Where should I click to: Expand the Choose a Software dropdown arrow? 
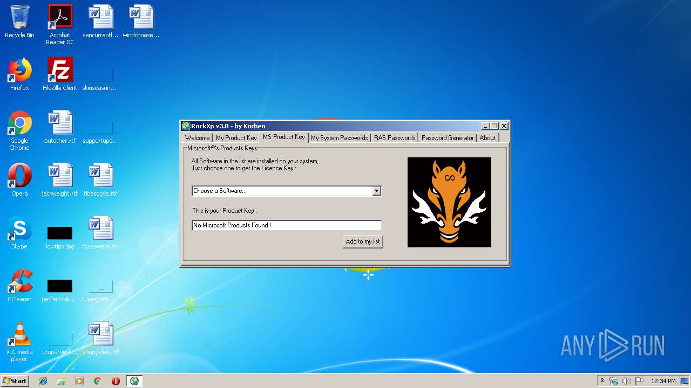pyautogui.click(x=376, y=191)
